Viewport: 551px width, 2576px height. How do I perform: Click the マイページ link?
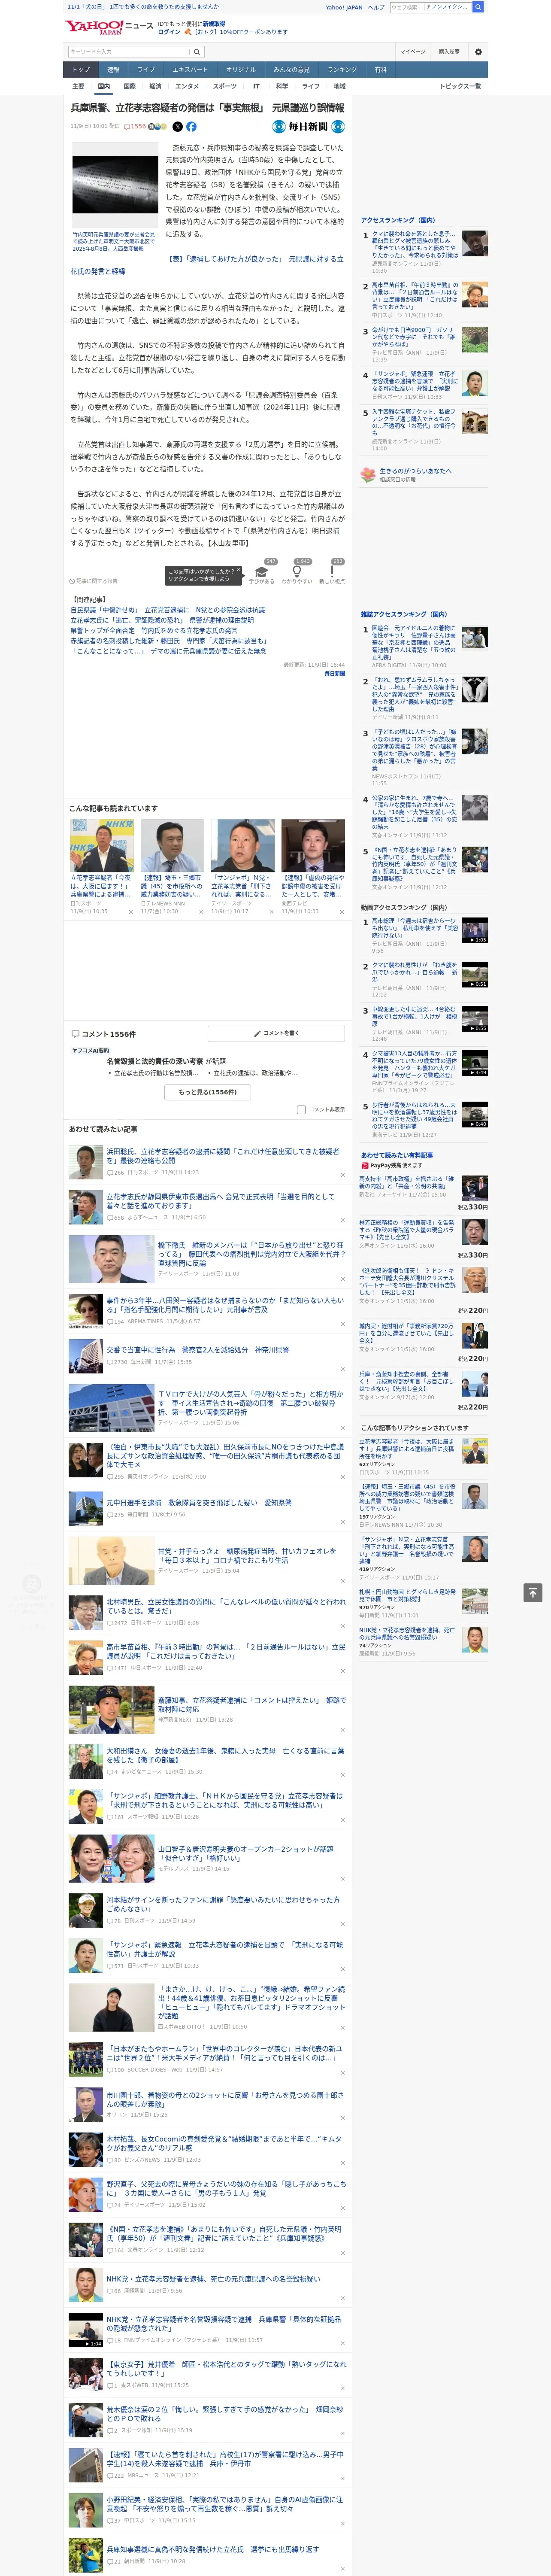(x=412, y=52)
